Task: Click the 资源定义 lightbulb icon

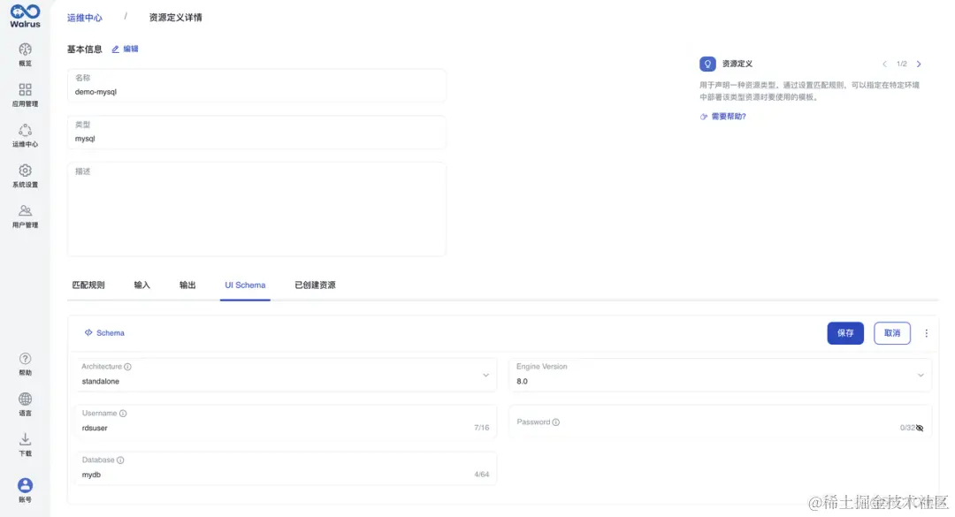Action: tap(707, 64)
